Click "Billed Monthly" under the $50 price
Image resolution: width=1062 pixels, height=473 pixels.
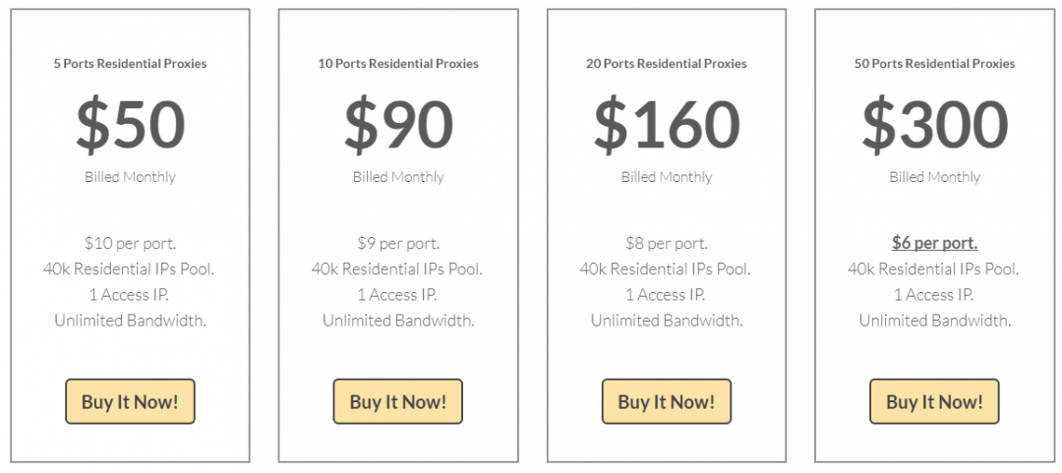(130, 178)
